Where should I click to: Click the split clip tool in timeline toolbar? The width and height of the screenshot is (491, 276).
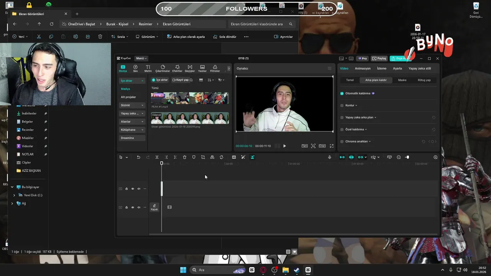(157, 157)
